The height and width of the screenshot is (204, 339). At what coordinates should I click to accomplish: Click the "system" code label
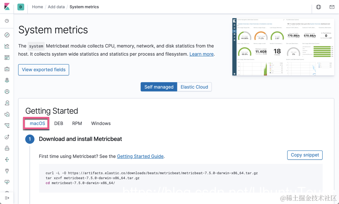tap(36, 46)
